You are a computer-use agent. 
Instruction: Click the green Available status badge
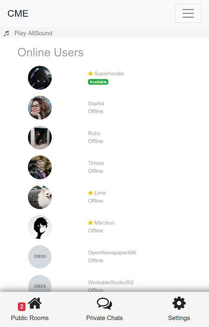[98, 82]
